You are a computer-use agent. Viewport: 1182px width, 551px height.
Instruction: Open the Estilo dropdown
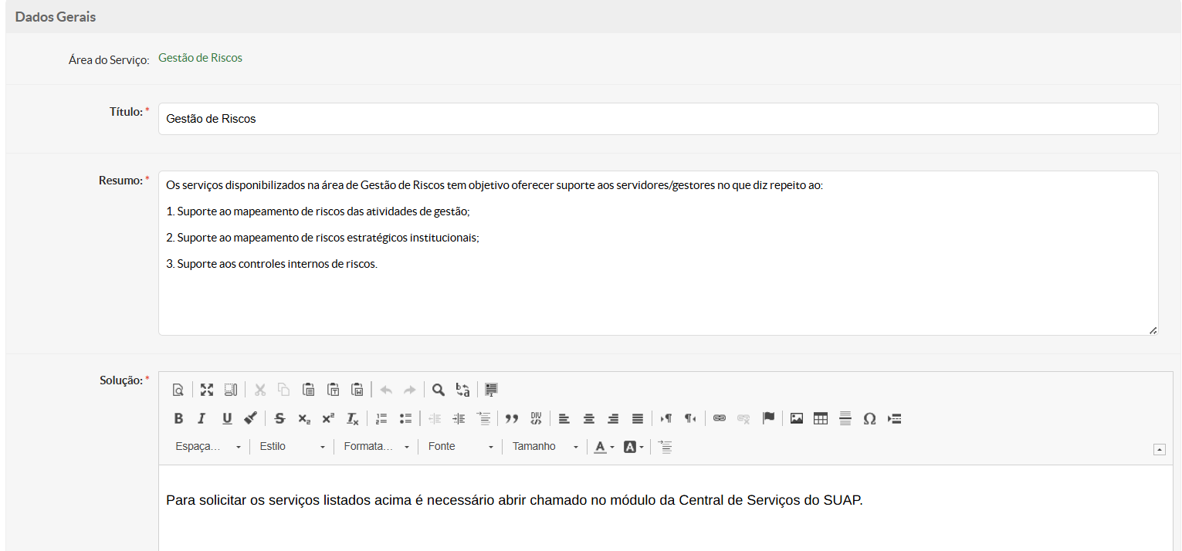(293, 447)
